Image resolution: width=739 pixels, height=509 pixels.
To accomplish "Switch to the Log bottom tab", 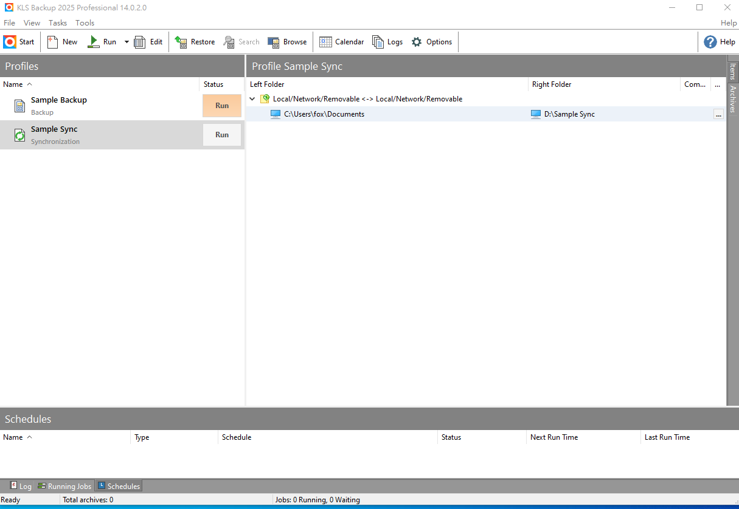I will pyautogui.click(x=20, y=486).
